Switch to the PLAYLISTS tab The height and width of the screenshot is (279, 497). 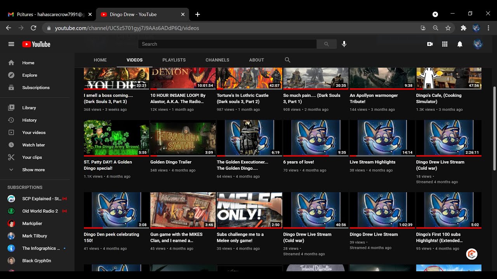(x=174, y=60)
